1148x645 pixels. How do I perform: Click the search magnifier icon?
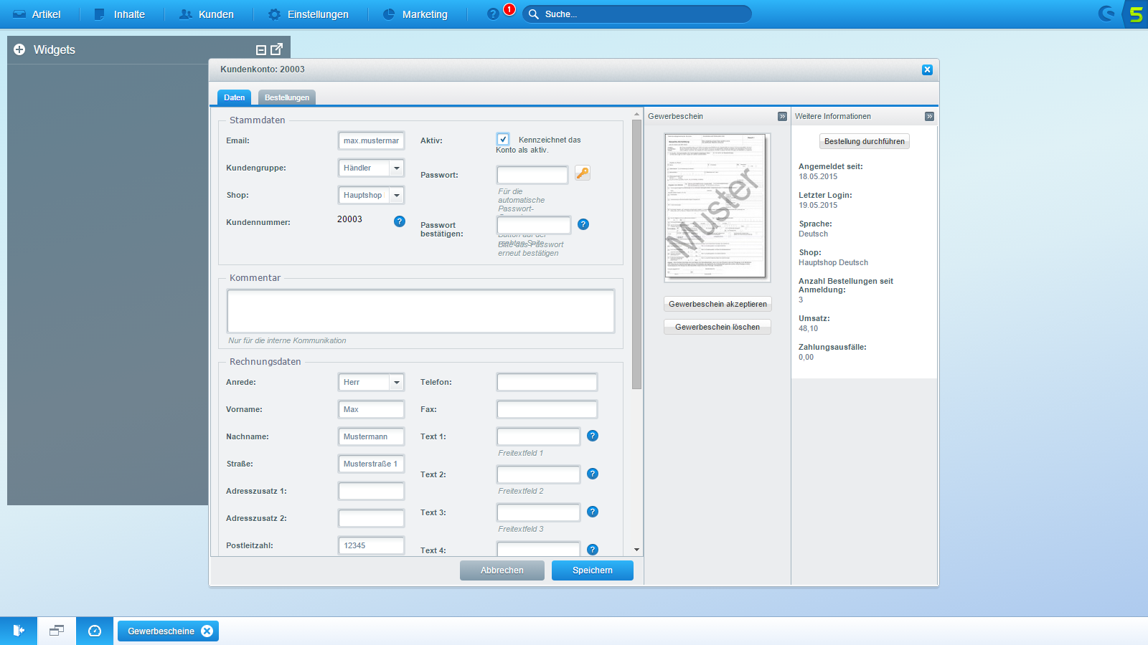click(534, 14)
